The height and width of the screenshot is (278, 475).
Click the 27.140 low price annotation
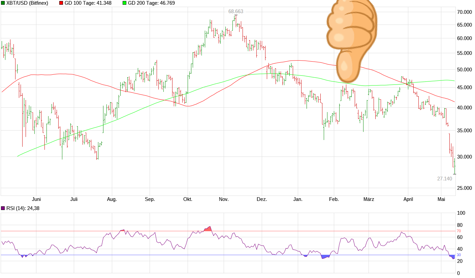pyautogui.click(x=444, y=179)
